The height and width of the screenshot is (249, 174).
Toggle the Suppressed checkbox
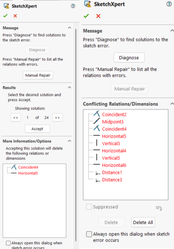point(89,207)
